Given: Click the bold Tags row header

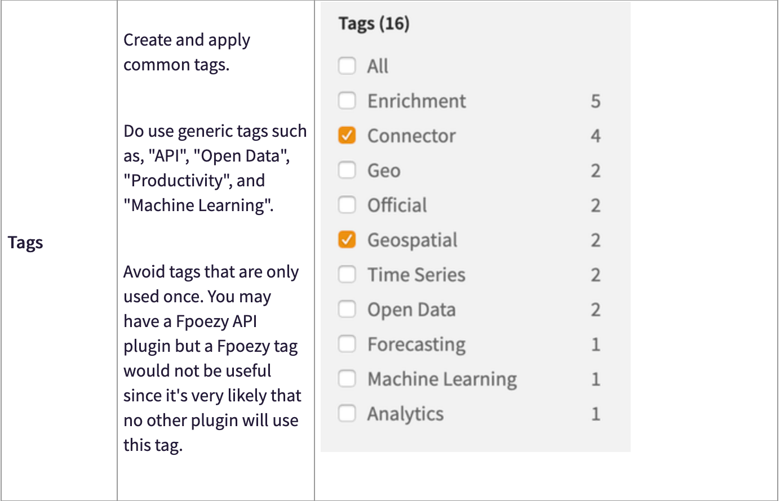Looking at the screenshot, I should (25, 243).
